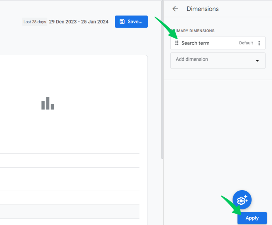Select the 'Search term' dimension row

click(x=218, y=43)
